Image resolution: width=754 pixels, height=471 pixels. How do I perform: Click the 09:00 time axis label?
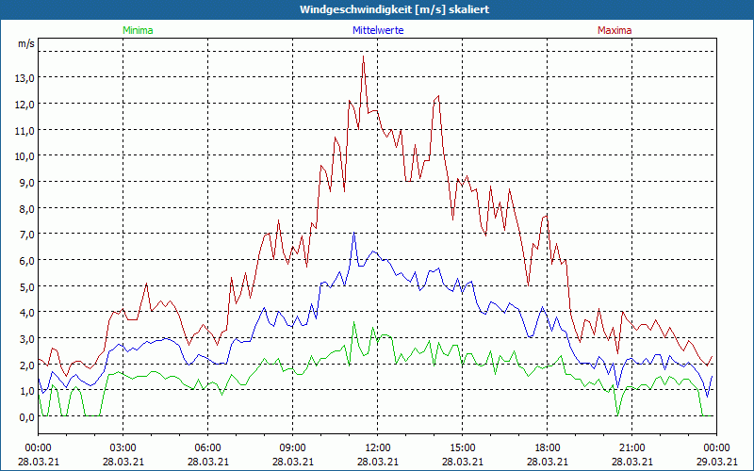(293, 448)
